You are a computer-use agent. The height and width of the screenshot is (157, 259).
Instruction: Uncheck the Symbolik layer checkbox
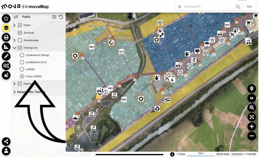click(x=20, y=33)
